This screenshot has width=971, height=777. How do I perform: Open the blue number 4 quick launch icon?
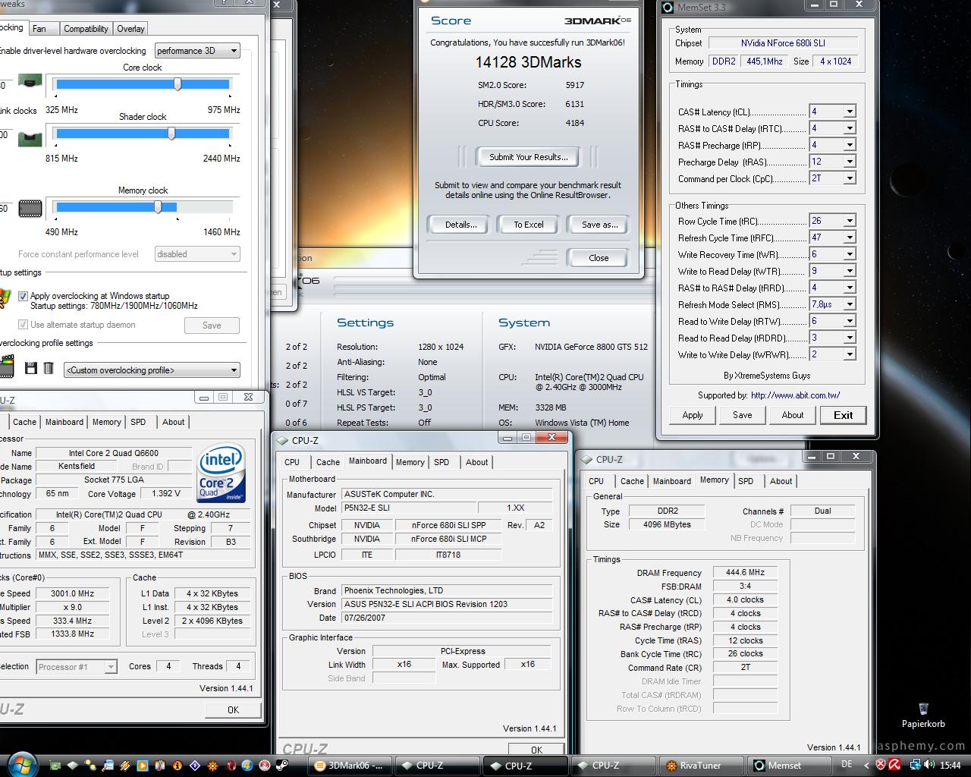click(x=247, y=766)
